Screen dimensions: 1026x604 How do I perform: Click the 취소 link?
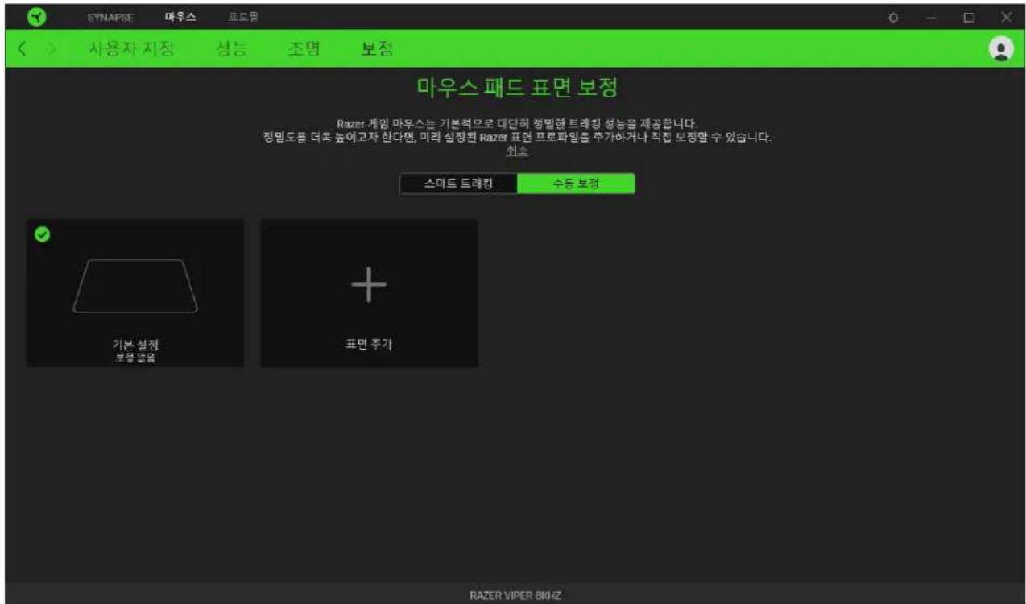pyautogui.click(x=517, y=151)
